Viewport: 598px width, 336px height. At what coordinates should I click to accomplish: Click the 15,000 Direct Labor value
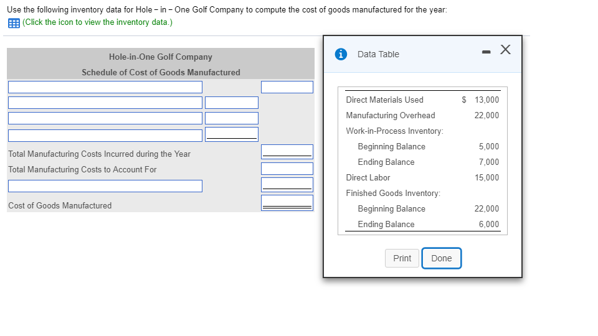point(486,178)
